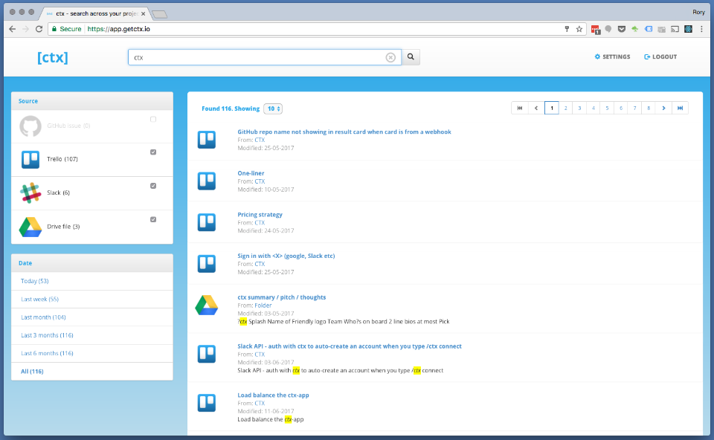This screenshot has width=714, height=440.
Task: Open the Sign in with <X> result
Action: (286, 256)
